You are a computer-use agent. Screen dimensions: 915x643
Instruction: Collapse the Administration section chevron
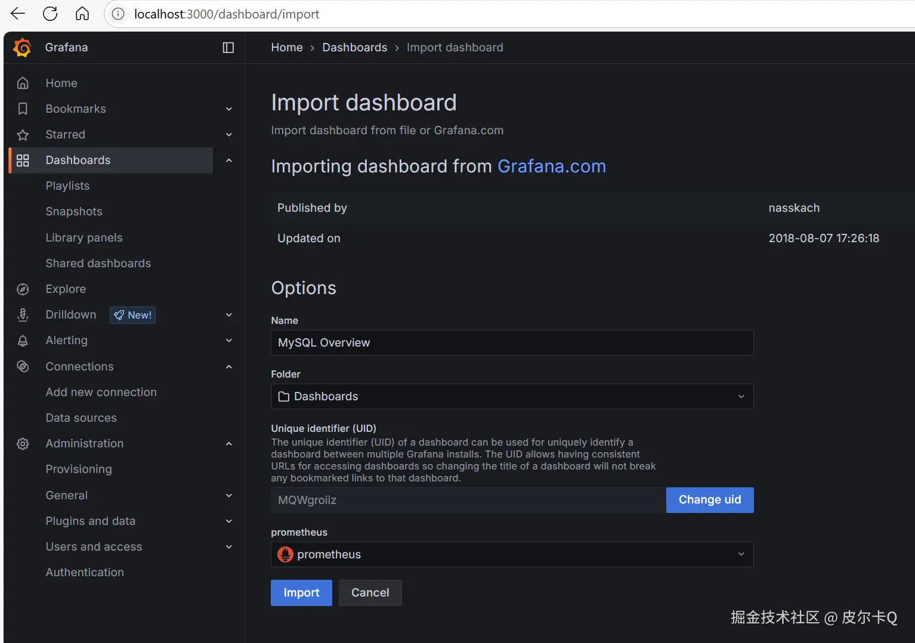[x=228, y=444]
